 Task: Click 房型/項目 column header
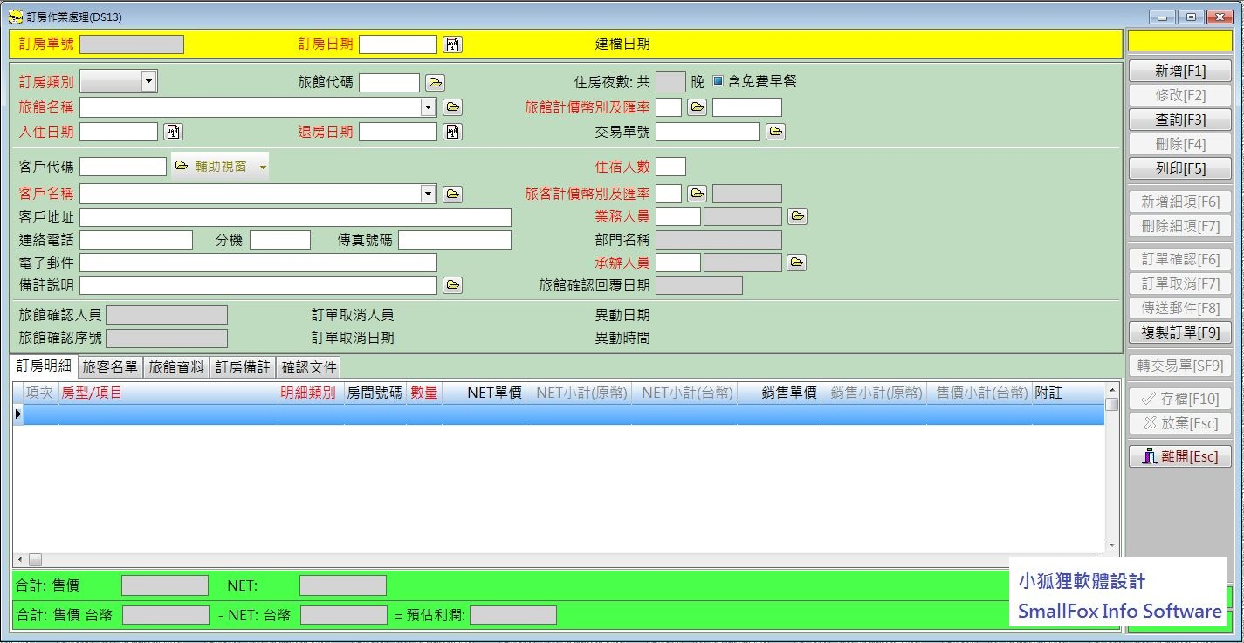point(168,393)
